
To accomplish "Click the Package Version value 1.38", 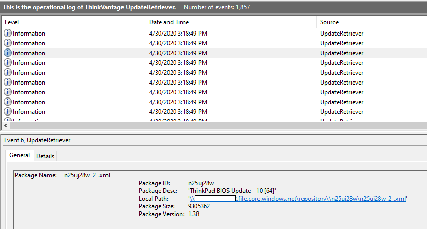I will [194, 214].
